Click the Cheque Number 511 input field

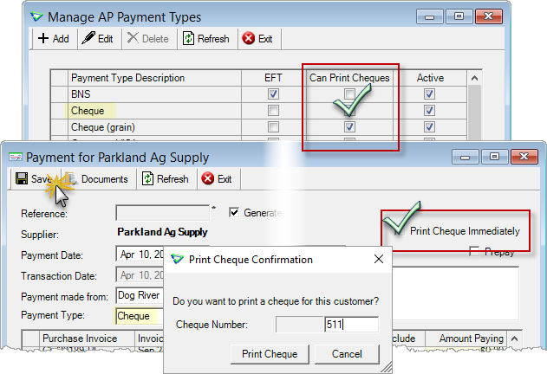351,325
